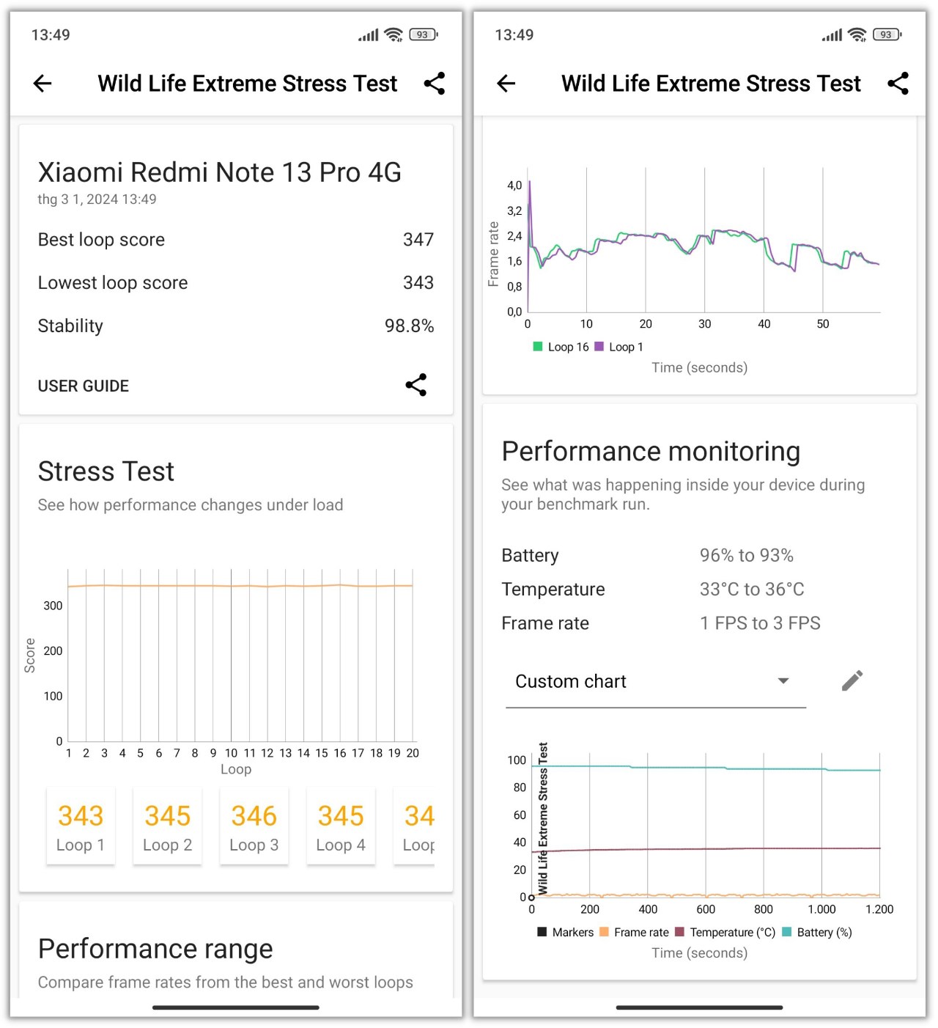Tap the Stability value 98.8%
Screen dimensions: 938x1028
410,326
